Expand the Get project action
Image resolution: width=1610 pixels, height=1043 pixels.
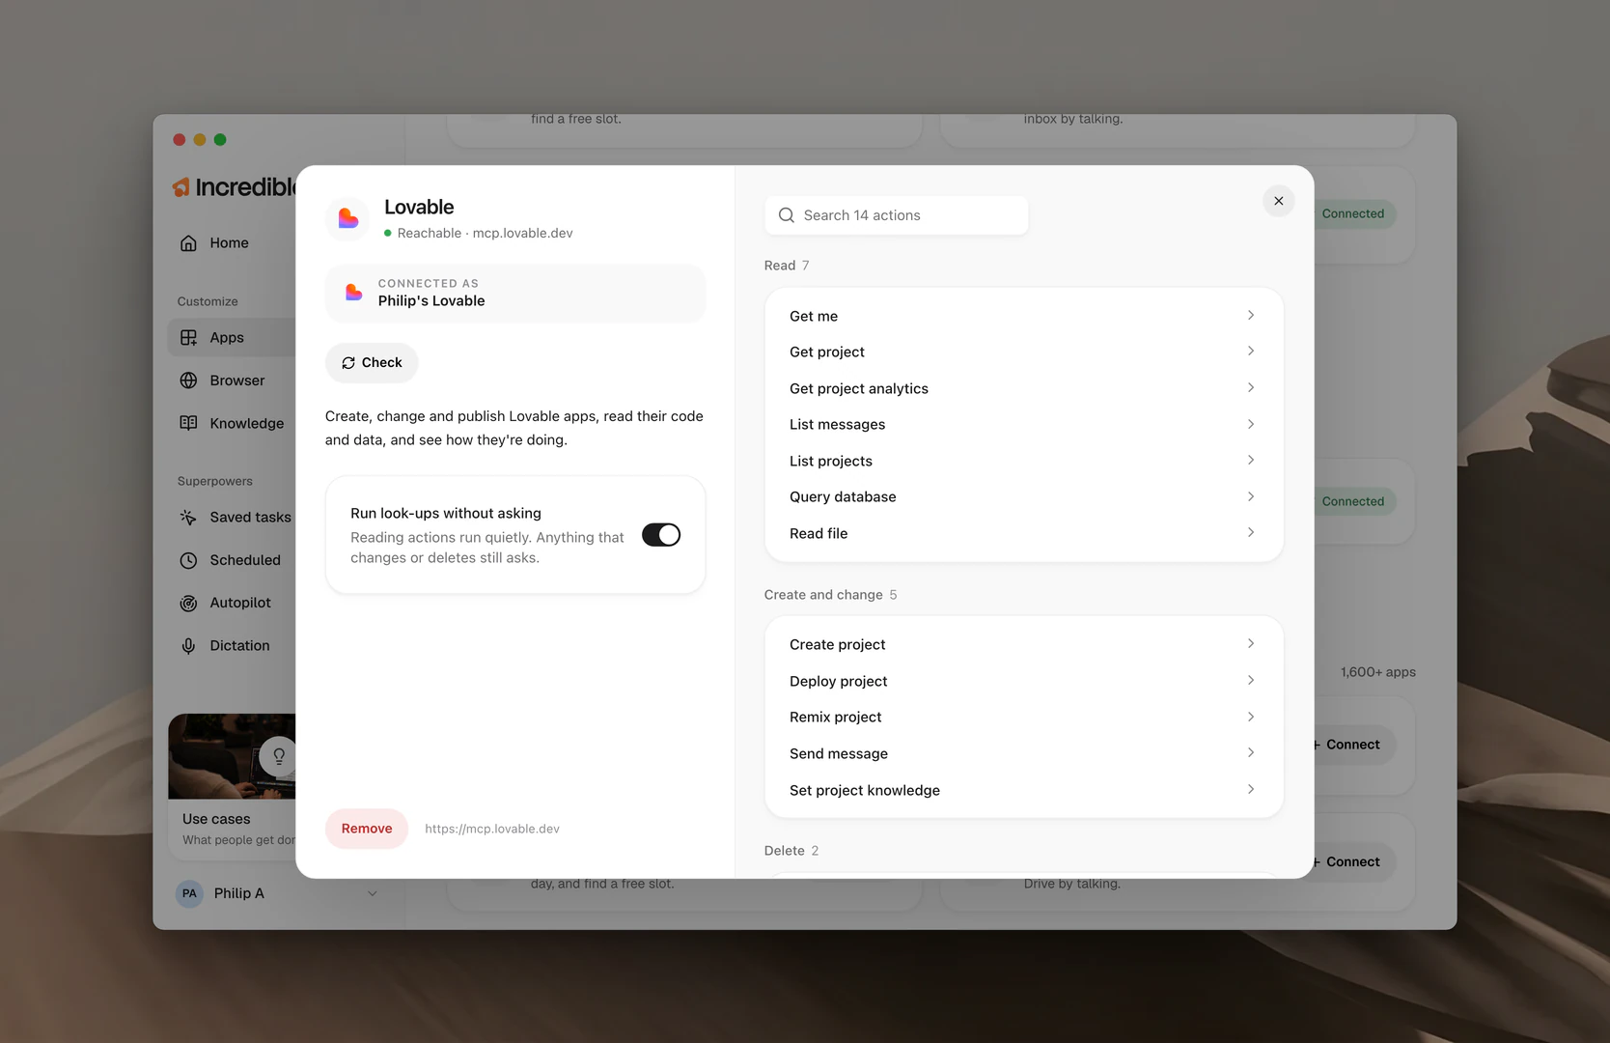coord(1023,352)
